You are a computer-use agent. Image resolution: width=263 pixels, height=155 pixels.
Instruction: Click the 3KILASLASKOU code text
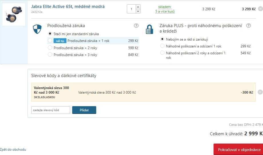point(44,97)
